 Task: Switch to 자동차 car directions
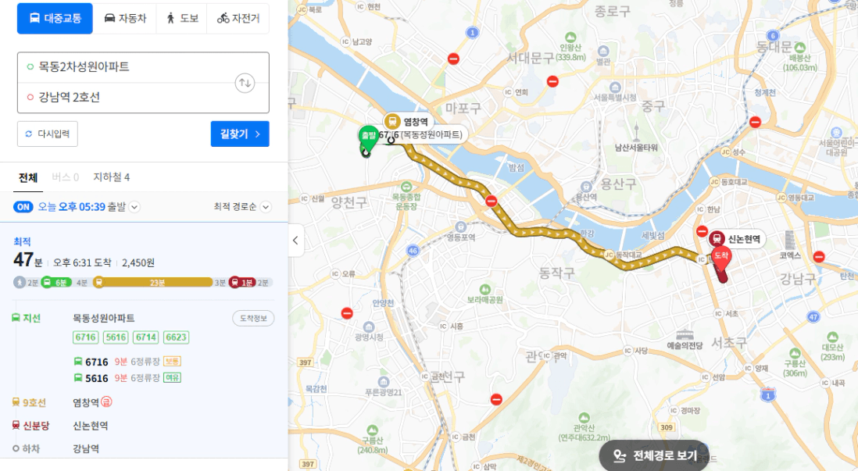tap(125, 18)
